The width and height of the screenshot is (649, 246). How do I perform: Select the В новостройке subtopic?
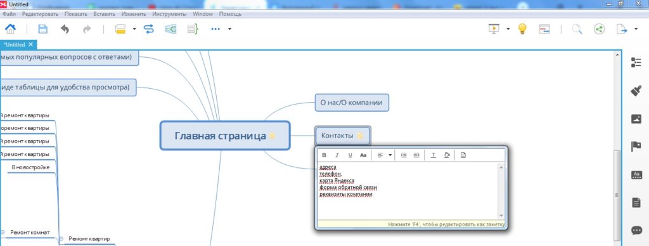pos(30,167)
